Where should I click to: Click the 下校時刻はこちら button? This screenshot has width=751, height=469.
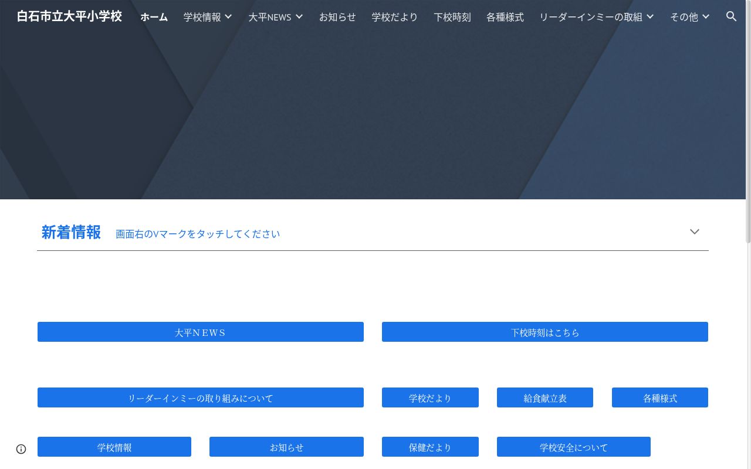pyautogui.click(x=545, y=332)
